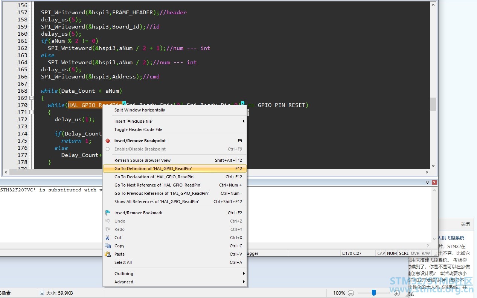Click FRAME_HEADER on line 157
Image resolution: width=477 pixels, height=298 pixels.
click(x=133, y=12)
